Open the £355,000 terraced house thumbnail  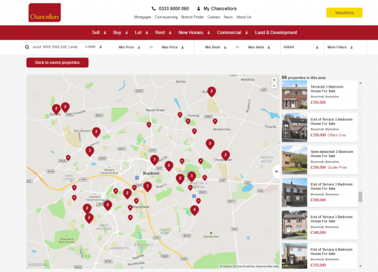294,95
